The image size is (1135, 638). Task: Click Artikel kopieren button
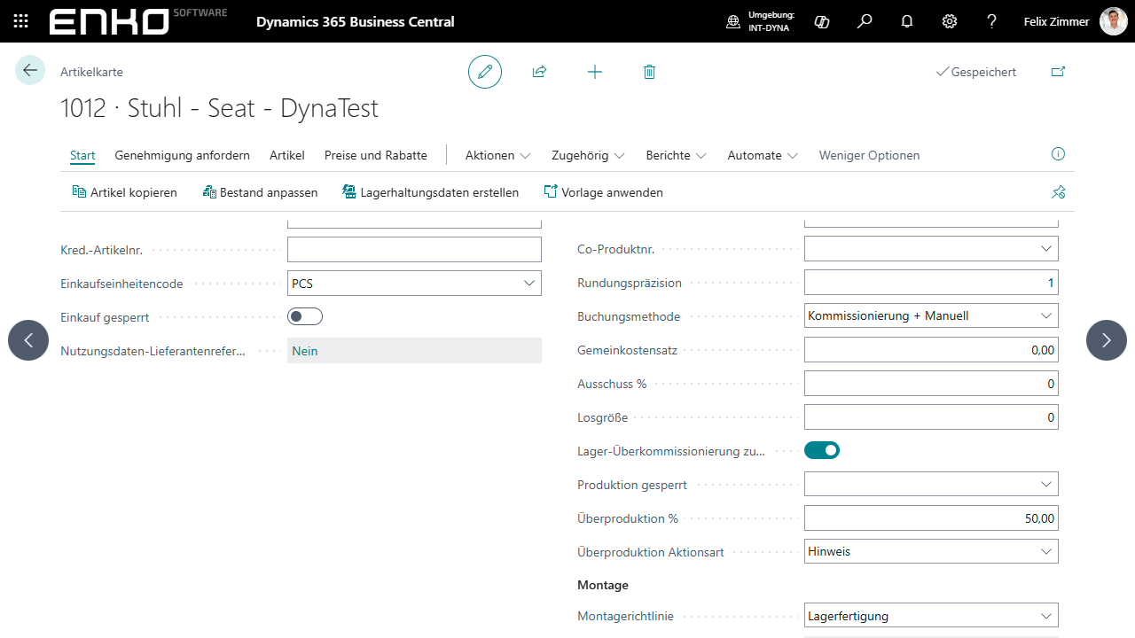124,192
